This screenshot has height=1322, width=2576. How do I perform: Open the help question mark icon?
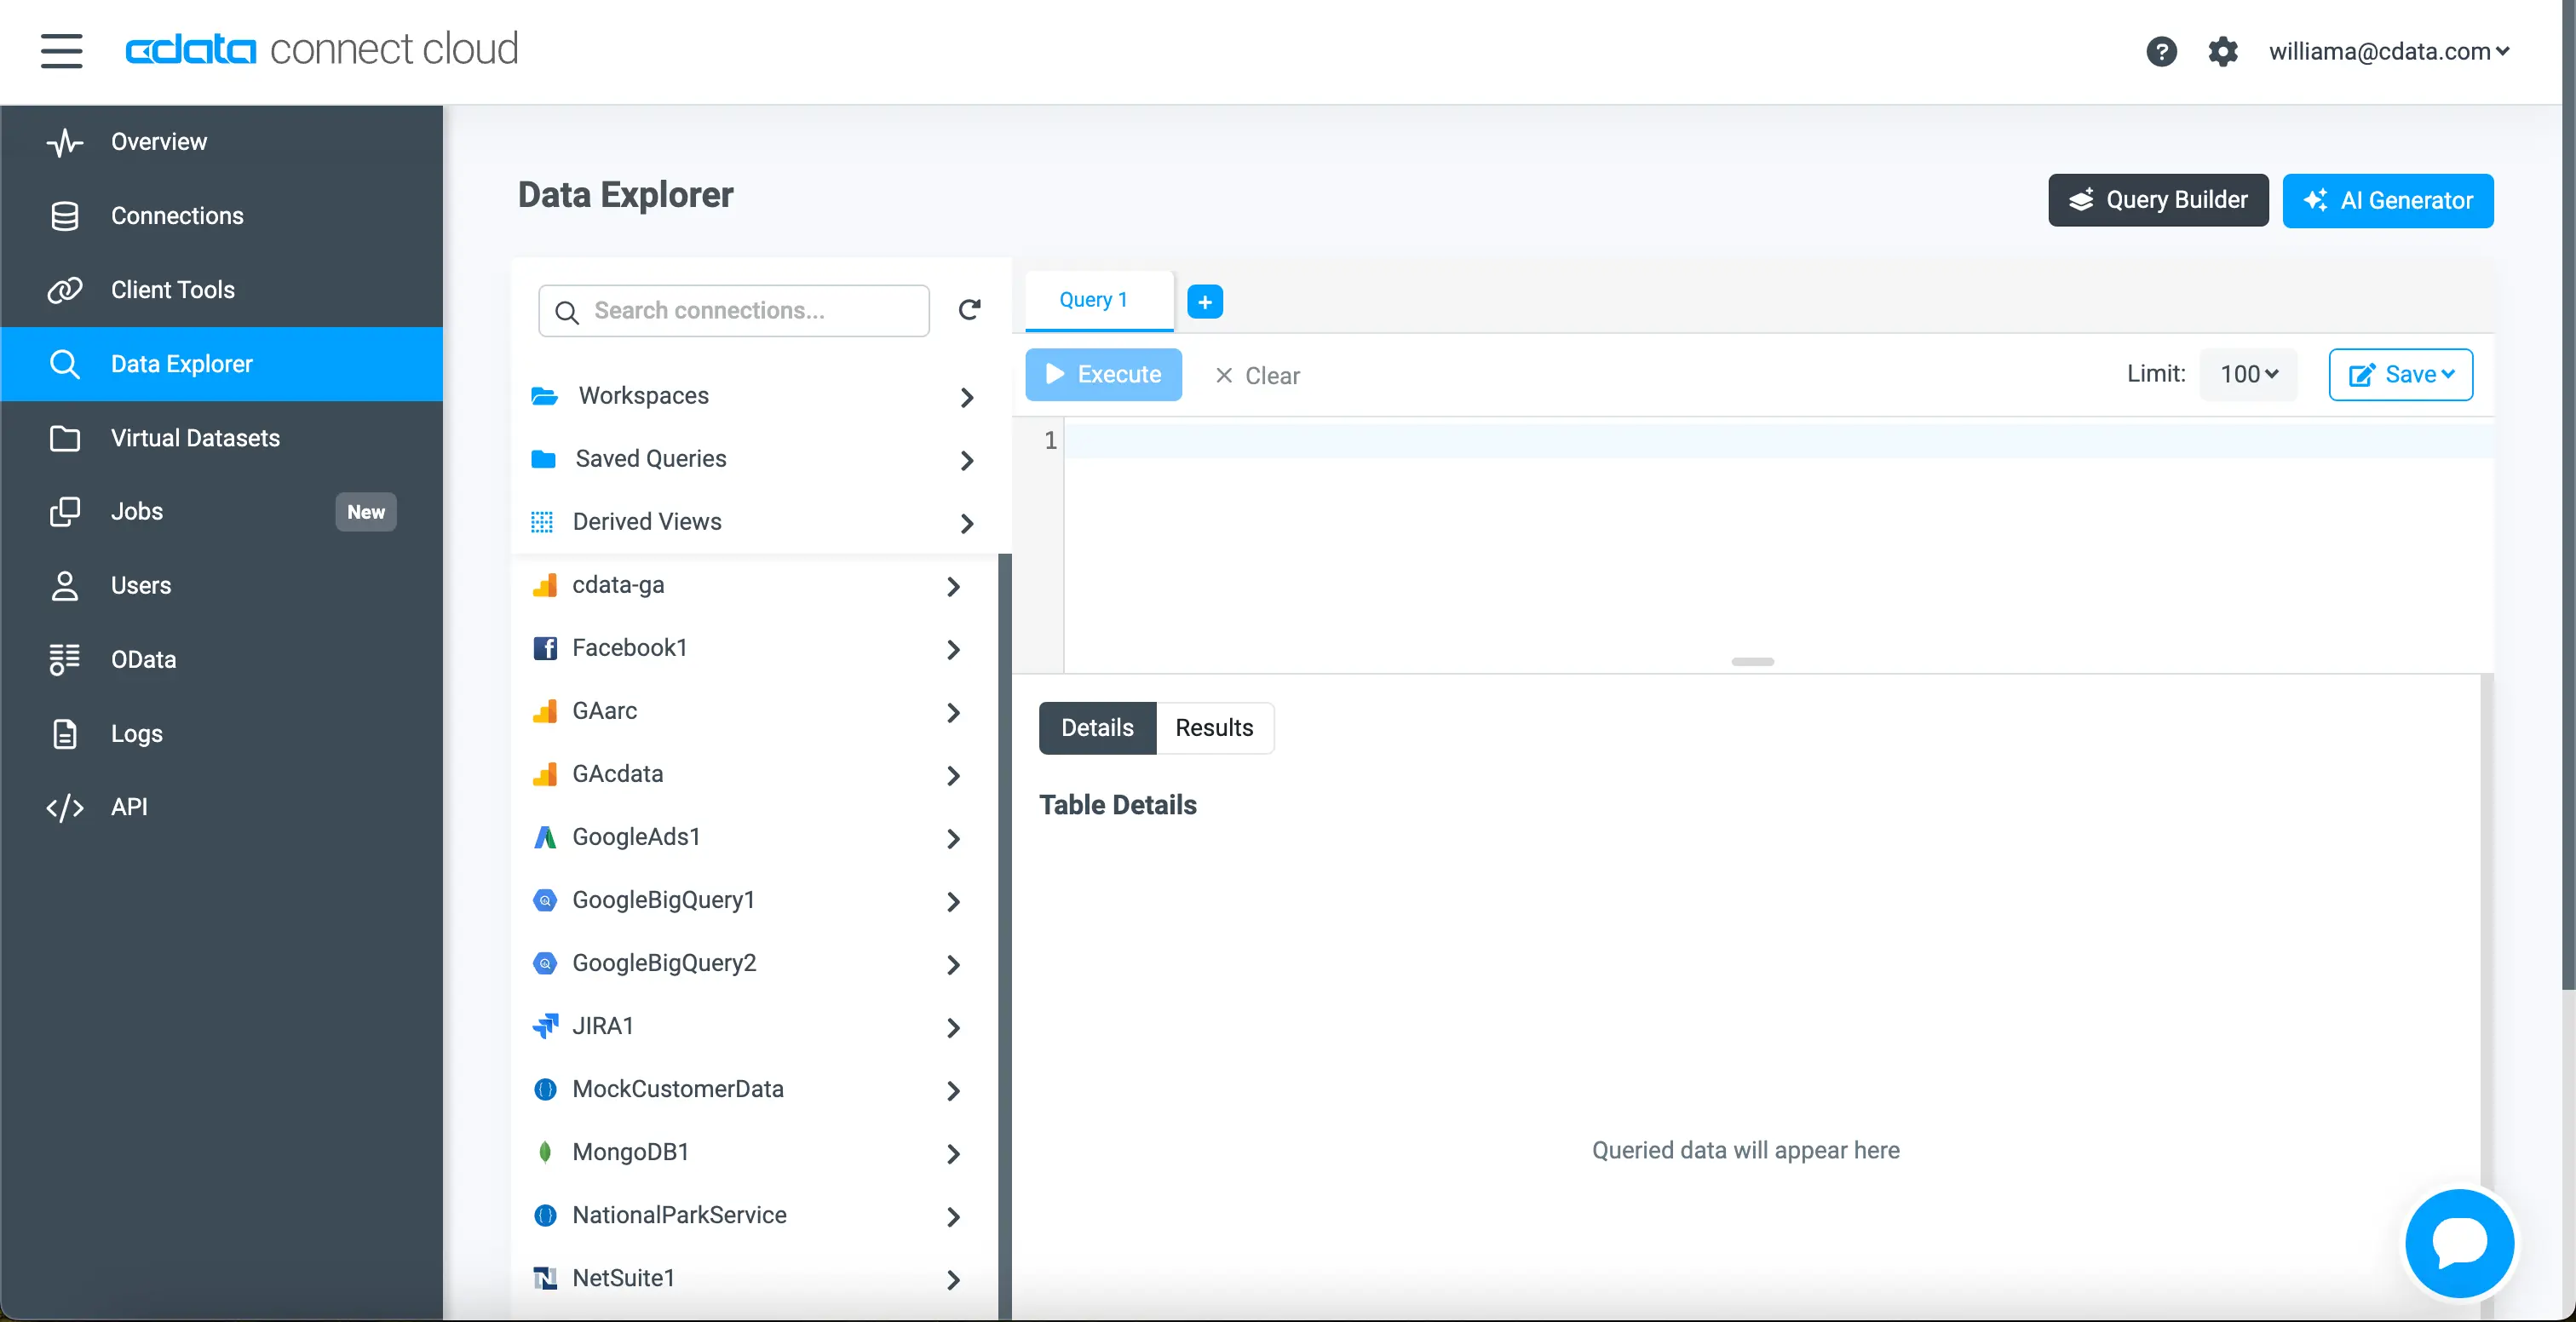(x=2161, y=51)
